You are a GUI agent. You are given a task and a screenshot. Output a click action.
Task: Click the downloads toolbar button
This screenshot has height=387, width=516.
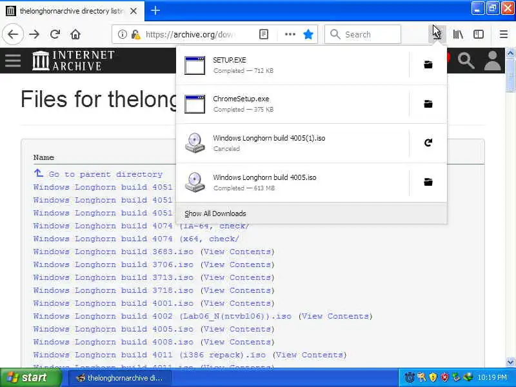[437, 34]
